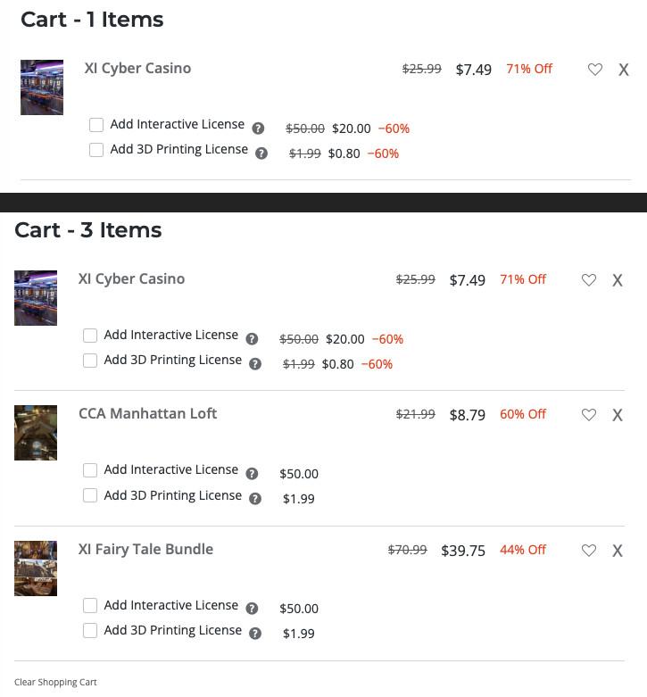
Task: Help icon beside Fairy Tale 3D Printing License
Action: (x=255, y=634)
